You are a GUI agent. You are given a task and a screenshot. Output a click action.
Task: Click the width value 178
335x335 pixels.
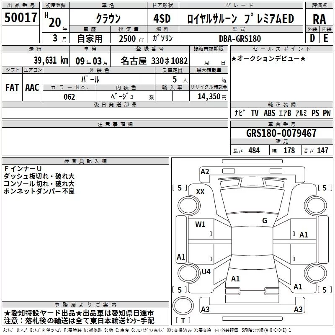pos(289,151)
